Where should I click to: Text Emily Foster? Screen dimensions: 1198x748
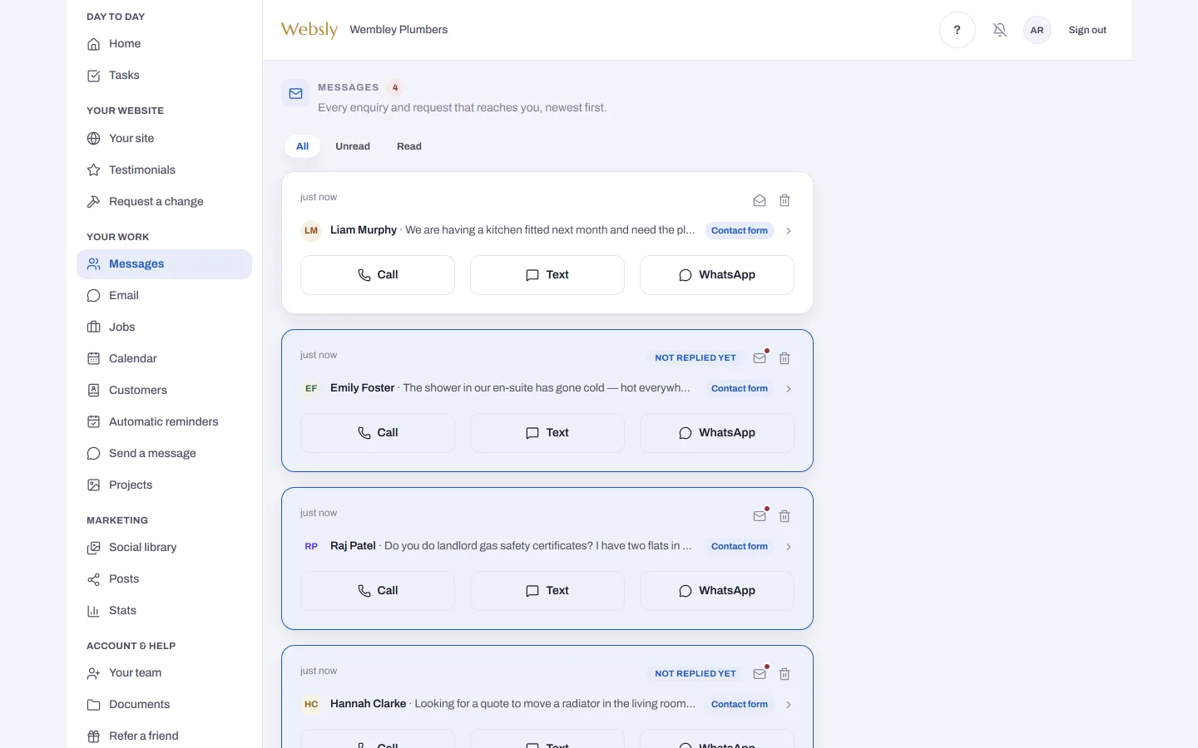pos(547,433)
